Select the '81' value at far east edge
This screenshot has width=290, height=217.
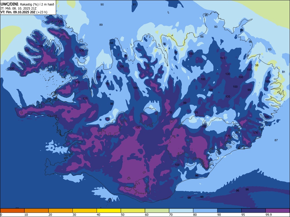[x=284, y=72]
